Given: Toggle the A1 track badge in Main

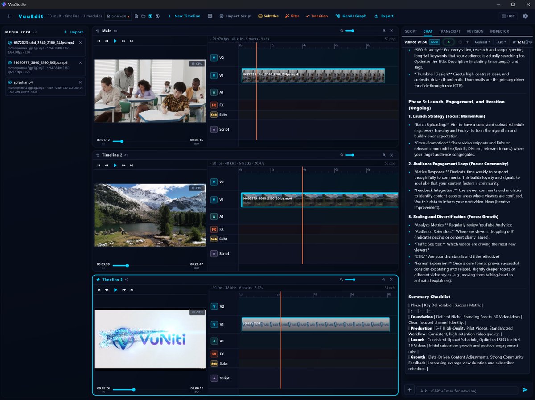Looking at the screenshot, I should click(x=214, y=92).
